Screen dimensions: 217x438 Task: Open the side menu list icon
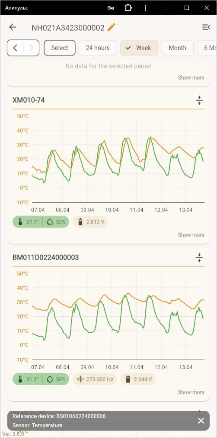206,27
